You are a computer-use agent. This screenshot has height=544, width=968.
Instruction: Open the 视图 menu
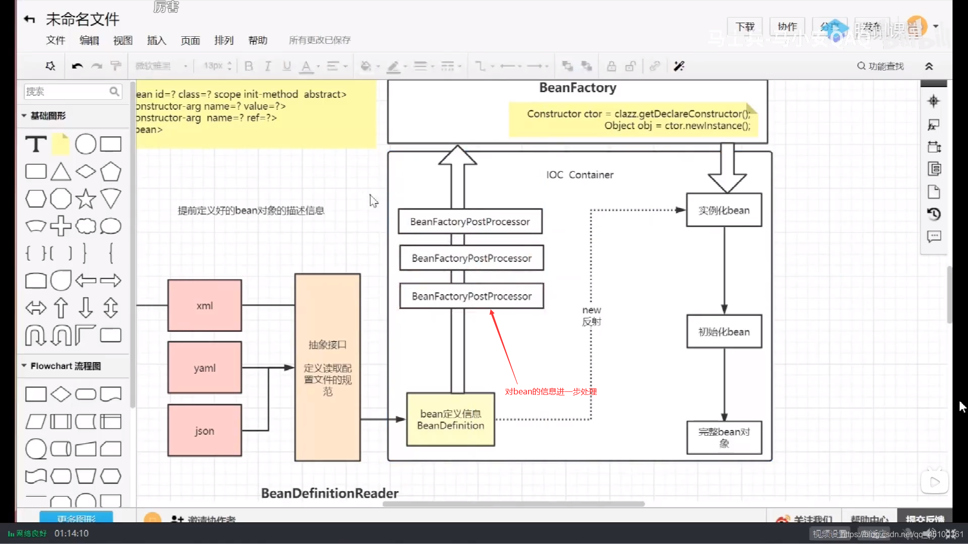pyautogui.click(x=123, y=40)
